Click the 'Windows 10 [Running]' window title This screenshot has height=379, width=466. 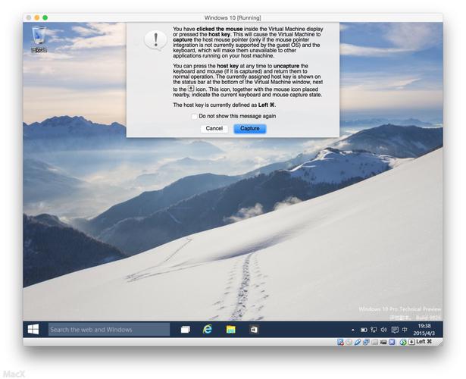tap(233, 18)
